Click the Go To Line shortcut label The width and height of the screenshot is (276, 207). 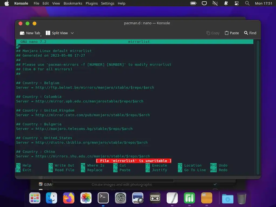(192, 170)
